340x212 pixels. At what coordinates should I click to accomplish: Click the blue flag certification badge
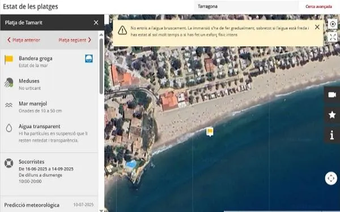click(89, 59)
